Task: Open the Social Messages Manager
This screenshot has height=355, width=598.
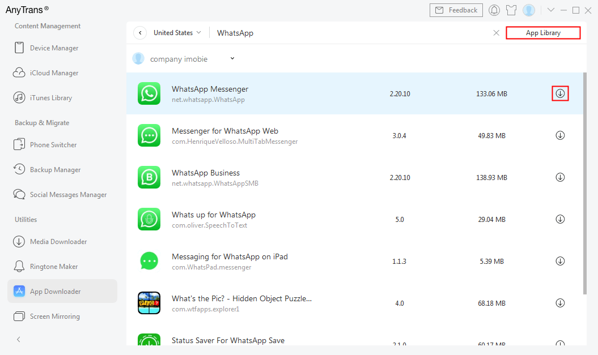Action: (x=68, y=194)
